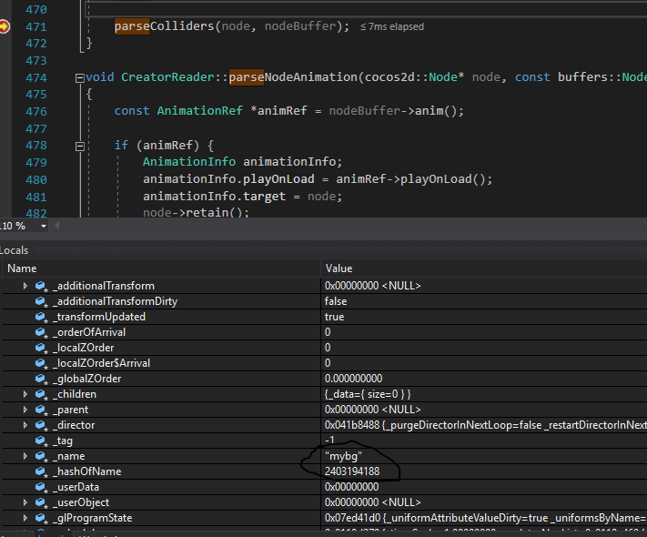Expand the _children variable node
Image resolution: width=647 pixels, height=537 pixels.
pyautogui.click(x=25, y=394)
